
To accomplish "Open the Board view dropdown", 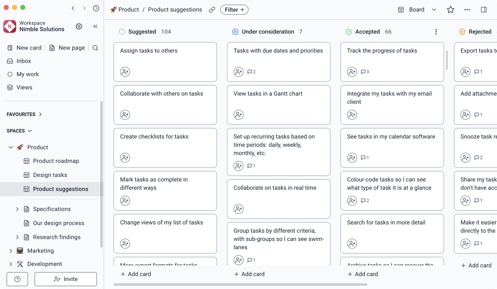I will 434,10.
